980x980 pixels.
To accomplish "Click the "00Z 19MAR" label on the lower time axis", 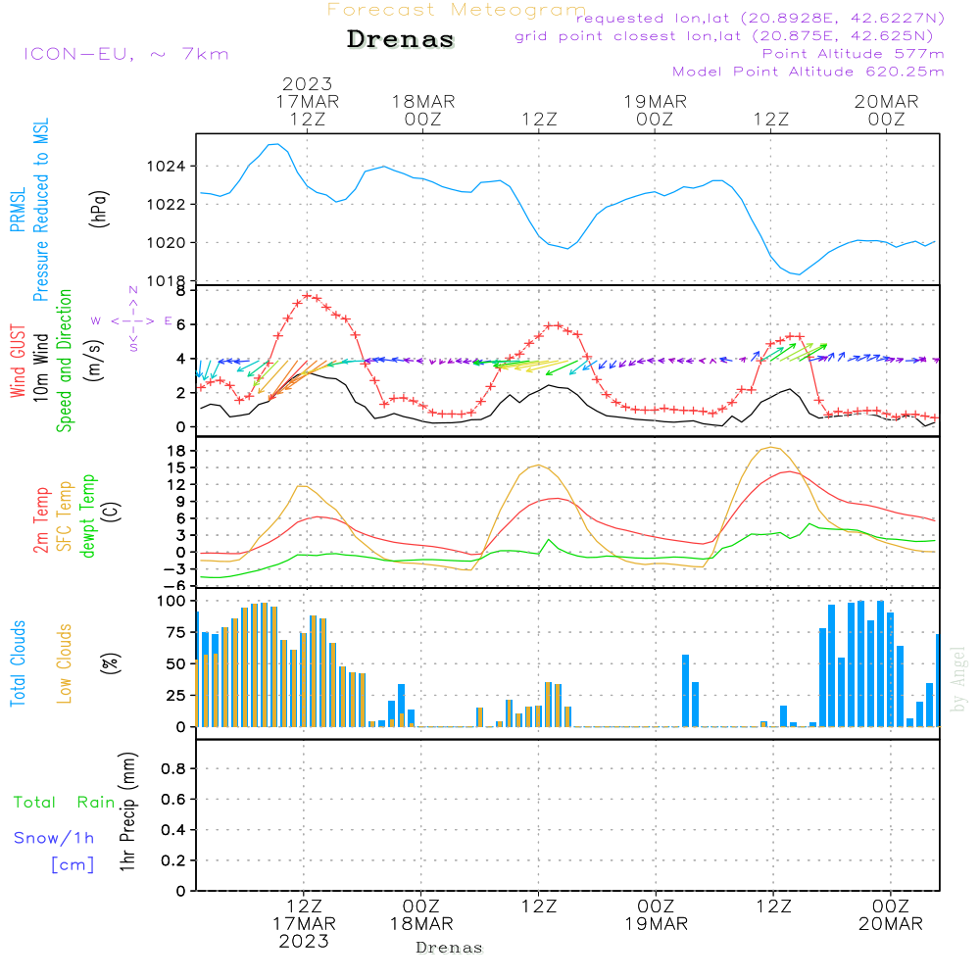I will click(657, 915).
